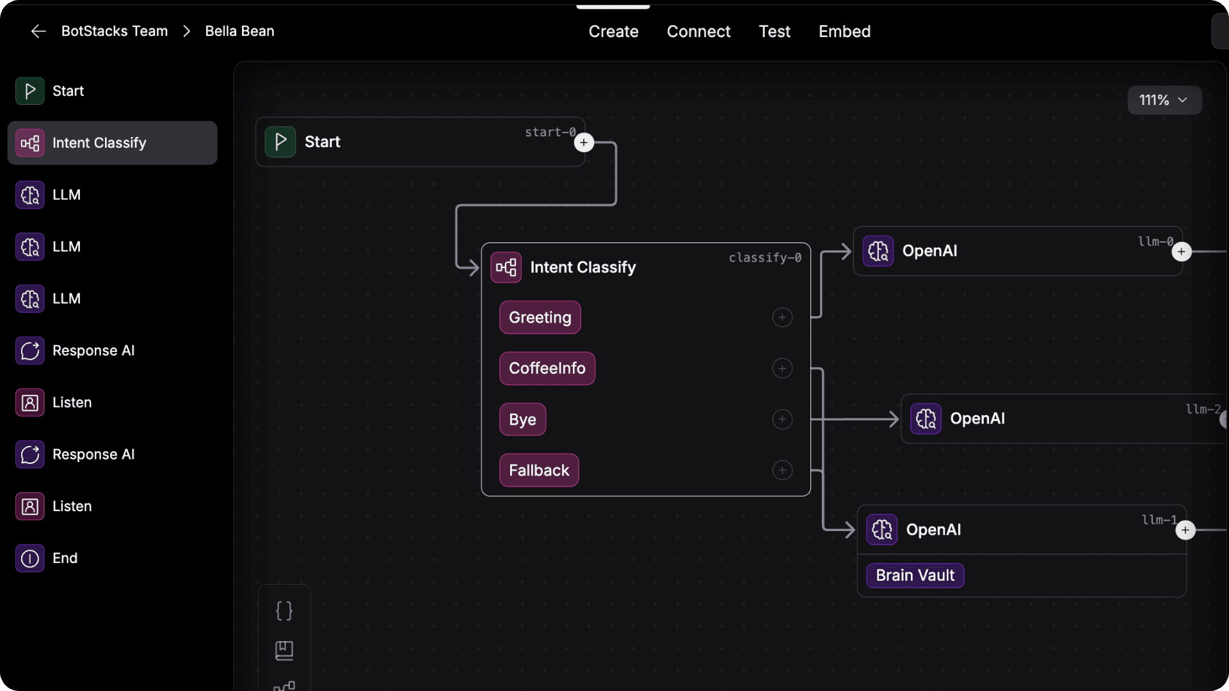Click plus connector on Start node
The image size is (1229, 691).
pyautogui.click(x=584, y=142)
